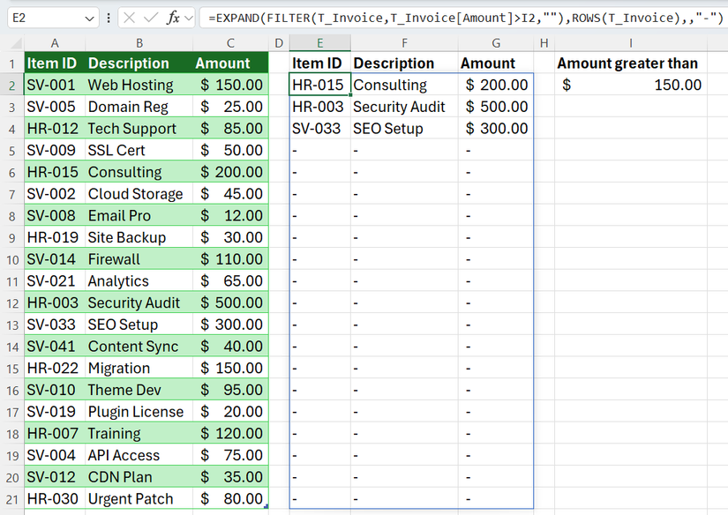The image size is (728, 515).
Task: Select the HR-015 spill anchor cell E2
Action: click(319, 85)
